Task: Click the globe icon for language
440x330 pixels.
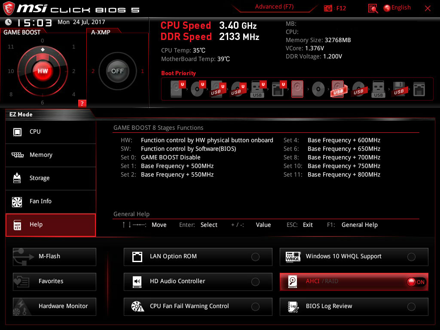Action: pos(387,8)
